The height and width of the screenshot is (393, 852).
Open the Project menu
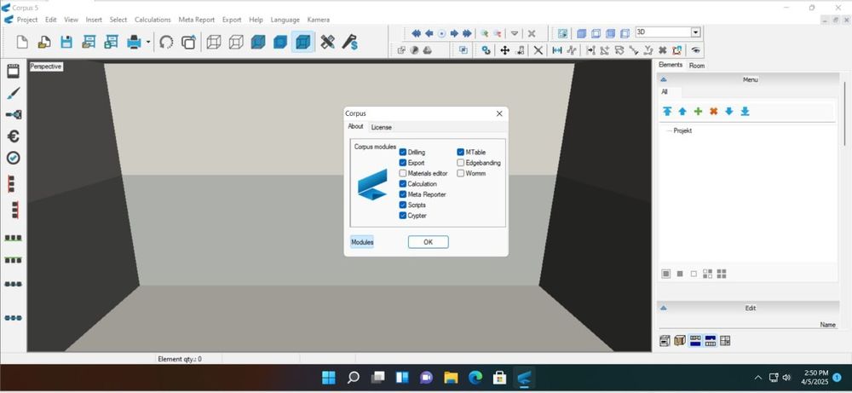tap(27, 20)
